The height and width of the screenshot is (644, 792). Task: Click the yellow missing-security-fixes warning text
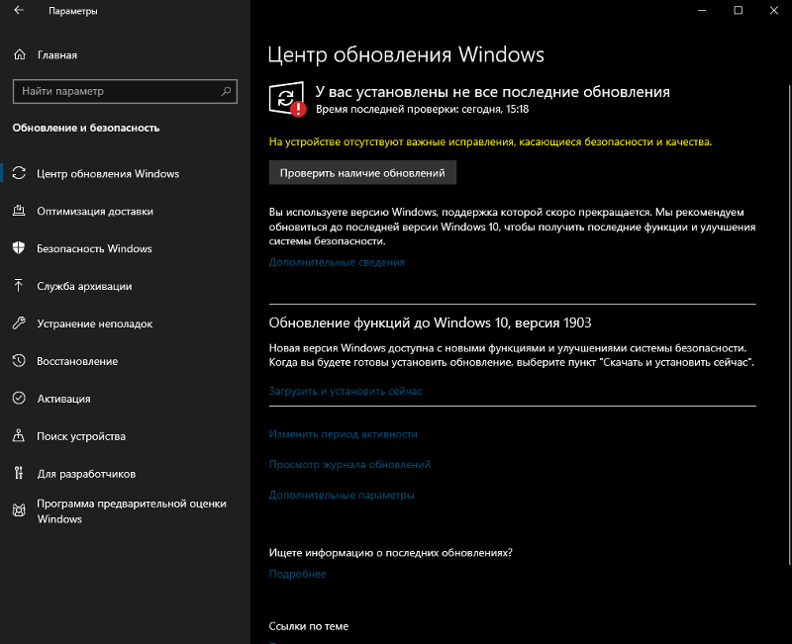point(490,141)
